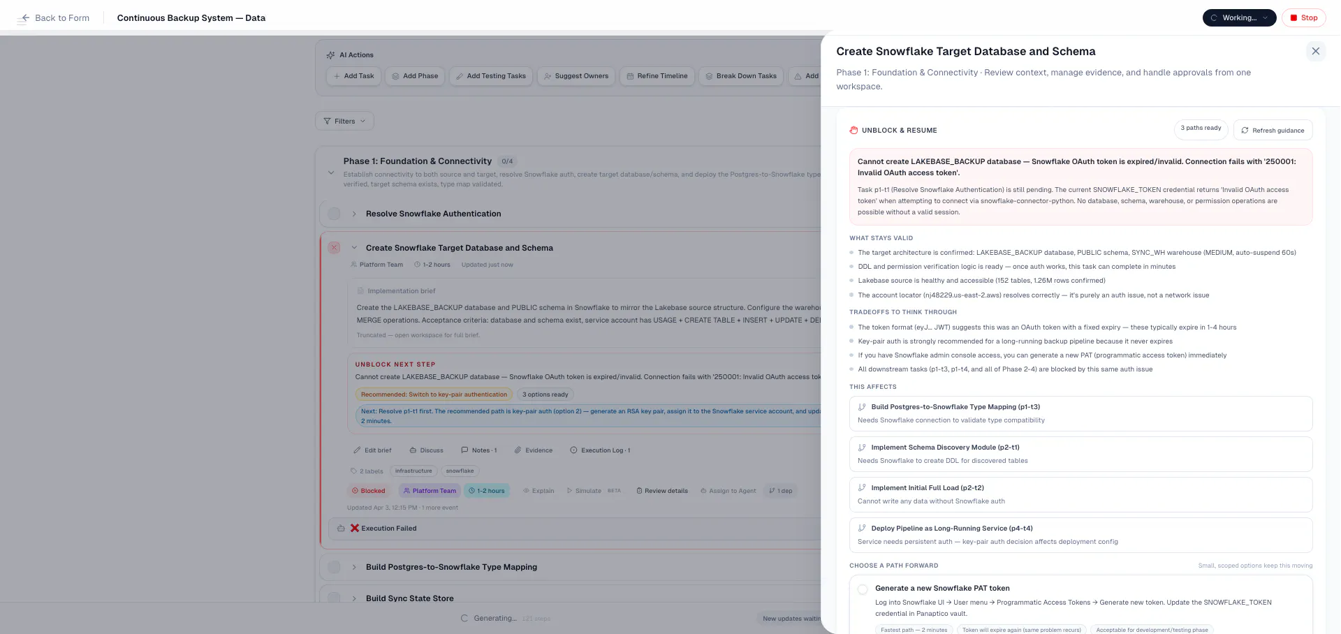1341x634 pixels.
Task: Click the paperclip icon beside Evidence
Action: [518, 450]
